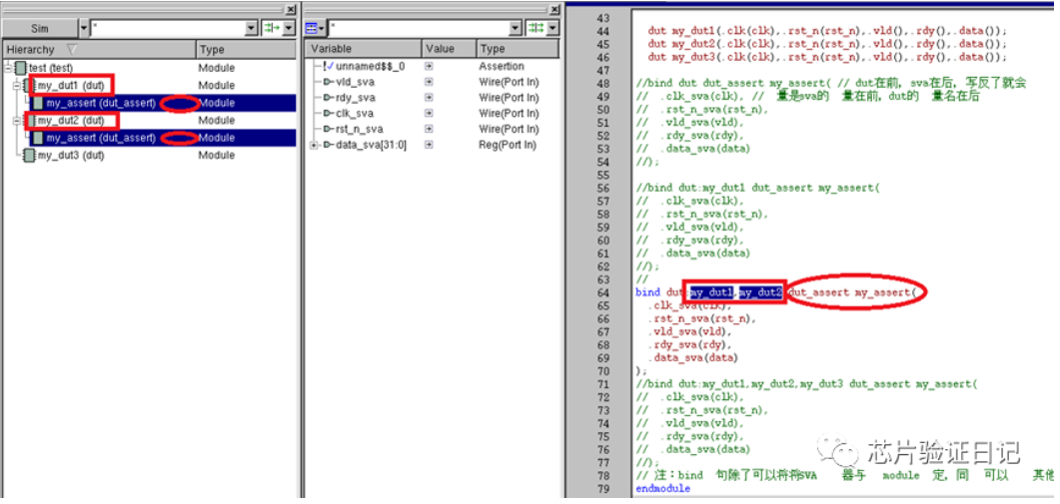Click the Type header in hierarchy pane
Screen dimensions: 1060x504
pos(246,49)
